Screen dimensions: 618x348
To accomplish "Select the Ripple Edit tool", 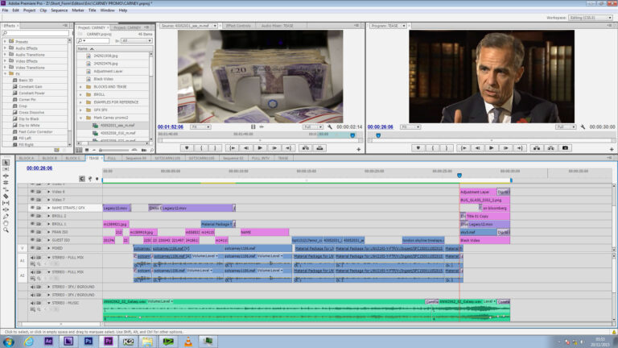I will tap(6, 176).
